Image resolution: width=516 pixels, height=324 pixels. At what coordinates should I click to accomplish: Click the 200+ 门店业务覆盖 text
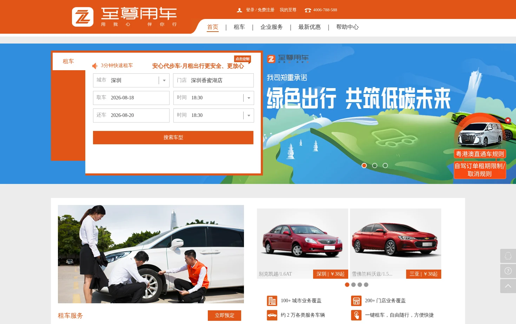coord(385,301)
